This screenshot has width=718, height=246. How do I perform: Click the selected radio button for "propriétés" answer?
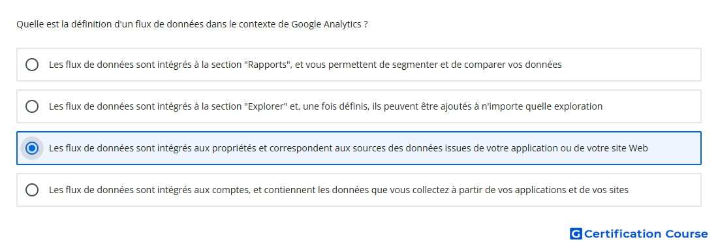click(32, 148)
